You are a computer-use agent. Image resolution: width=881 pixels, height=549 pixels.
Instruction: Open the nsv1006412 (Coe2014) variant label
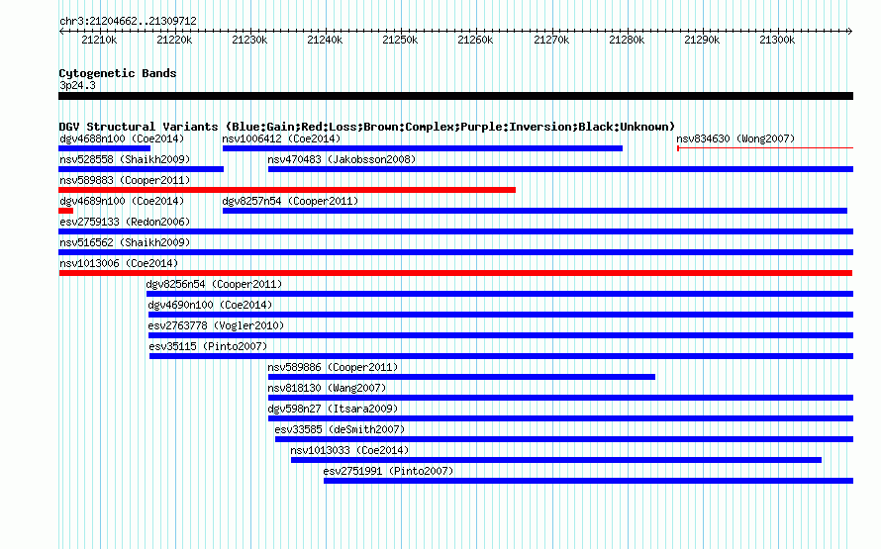pos(281,138)
